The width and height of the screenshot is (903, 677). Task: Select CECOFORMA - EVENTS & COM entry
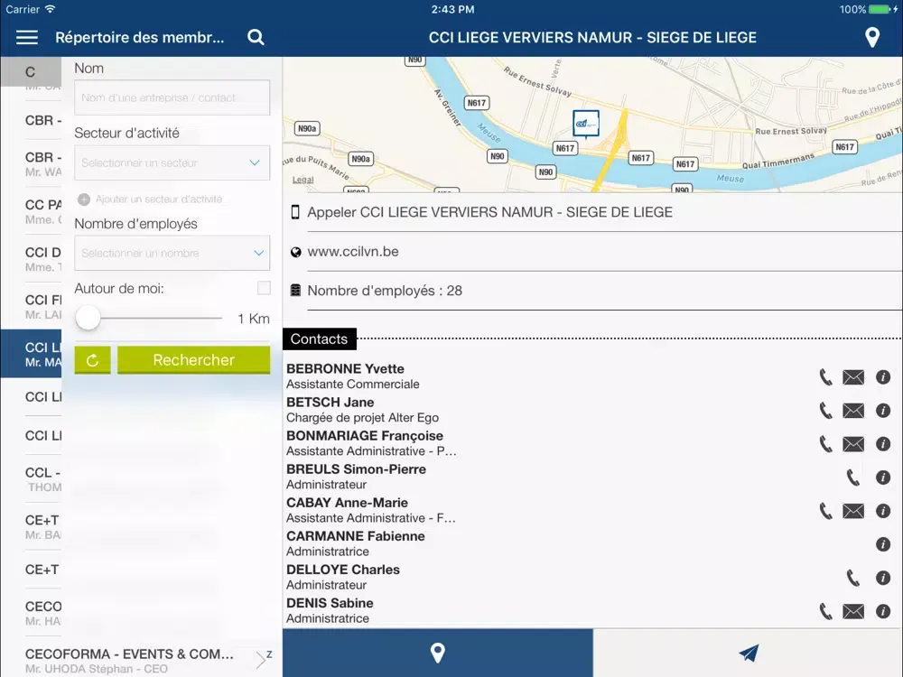point(129,661)
